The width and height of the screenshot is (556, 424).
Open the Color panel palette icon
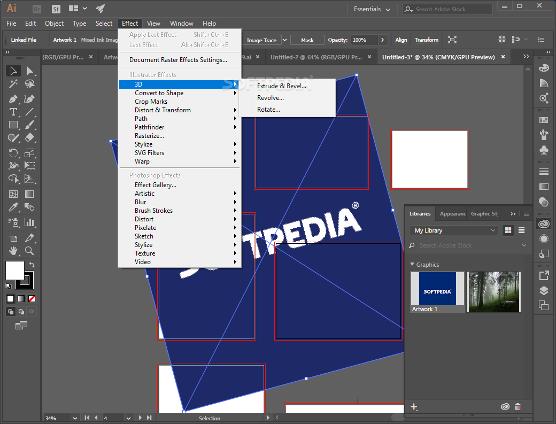pos(544,68)
